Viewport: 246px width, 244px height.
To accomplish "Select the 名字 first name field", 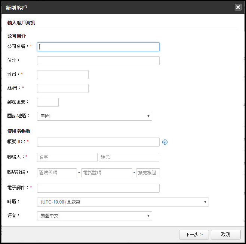I will coord(67,157).
